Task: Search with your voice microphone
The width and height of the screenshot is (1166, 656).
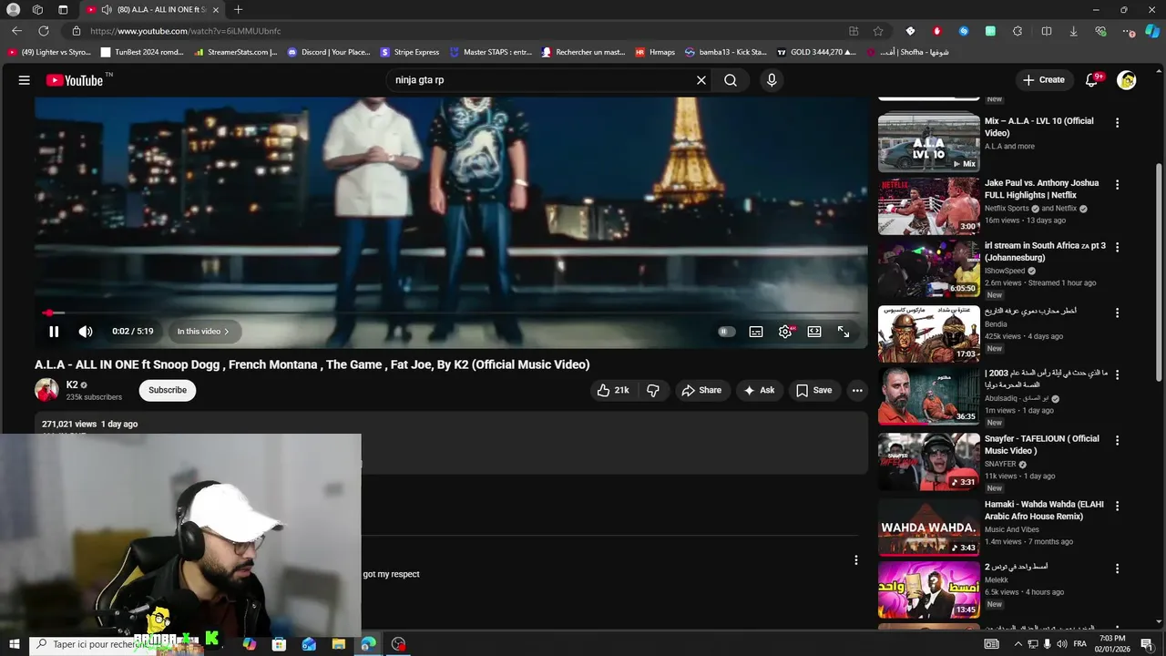Action: [x=772, y=80]
